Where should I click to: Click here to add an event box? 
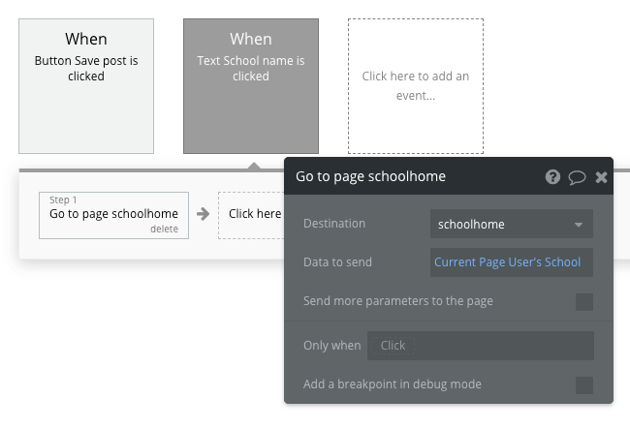pos(416,86)
